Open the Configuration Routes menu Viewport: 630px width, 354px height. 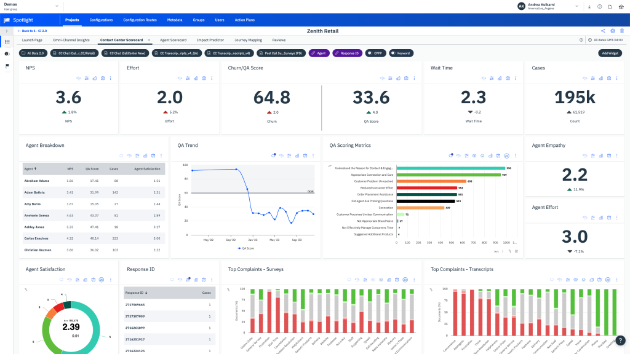pyautogui.click(x=140, y=20)
